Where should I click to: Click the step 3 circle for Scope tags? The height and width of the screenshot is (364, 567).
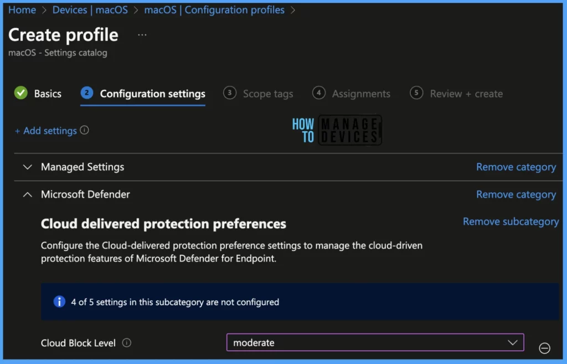[x=230, y=93]
